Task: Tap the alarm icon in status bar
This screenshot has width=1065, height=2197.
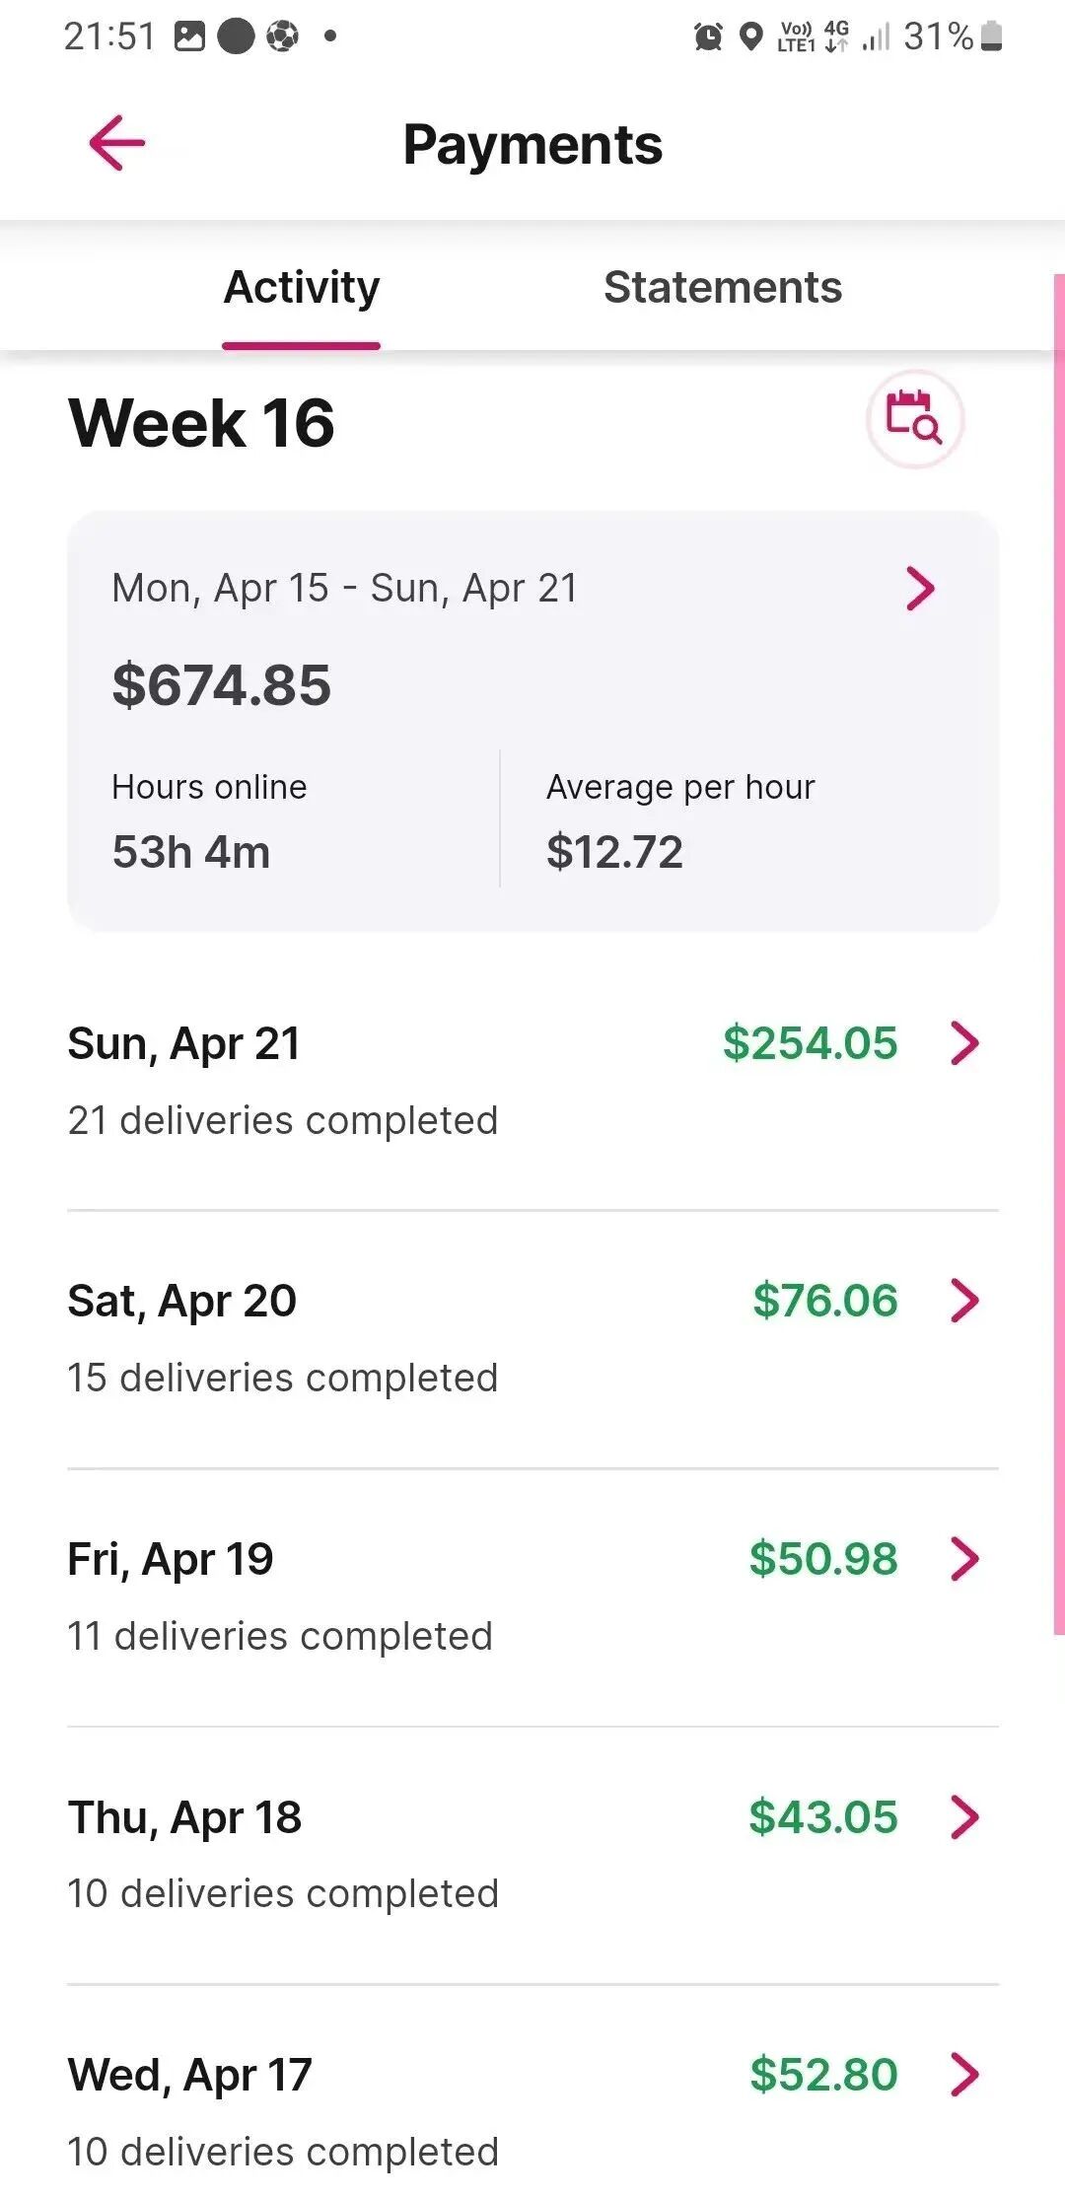Action: click(707, 37)
